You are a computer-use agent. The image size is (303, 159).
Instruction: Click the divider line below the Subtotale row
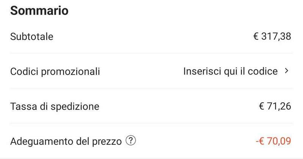pyautogui.click(x=151, y=53)
